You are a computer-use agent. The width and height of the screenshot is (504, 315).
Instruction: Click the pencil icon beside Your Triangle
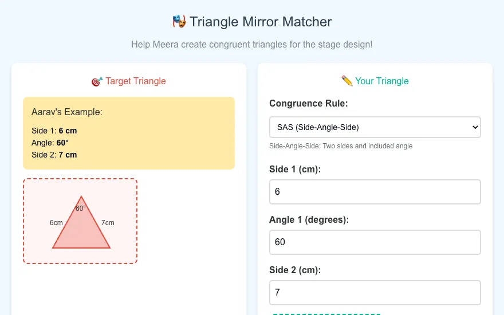(347, 81)
